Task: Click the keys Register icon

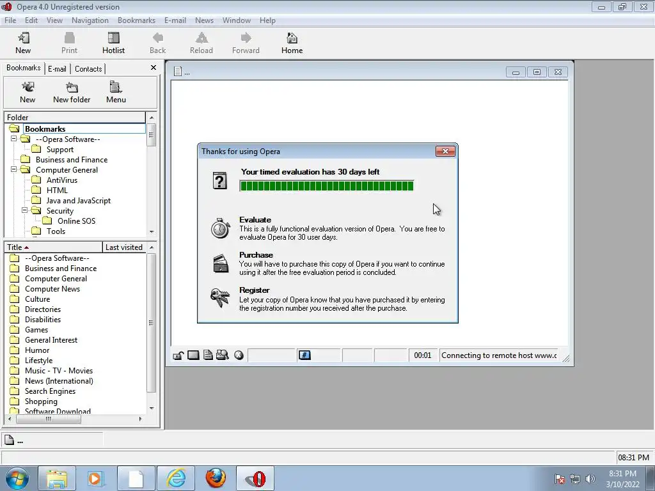Action: 220,298
